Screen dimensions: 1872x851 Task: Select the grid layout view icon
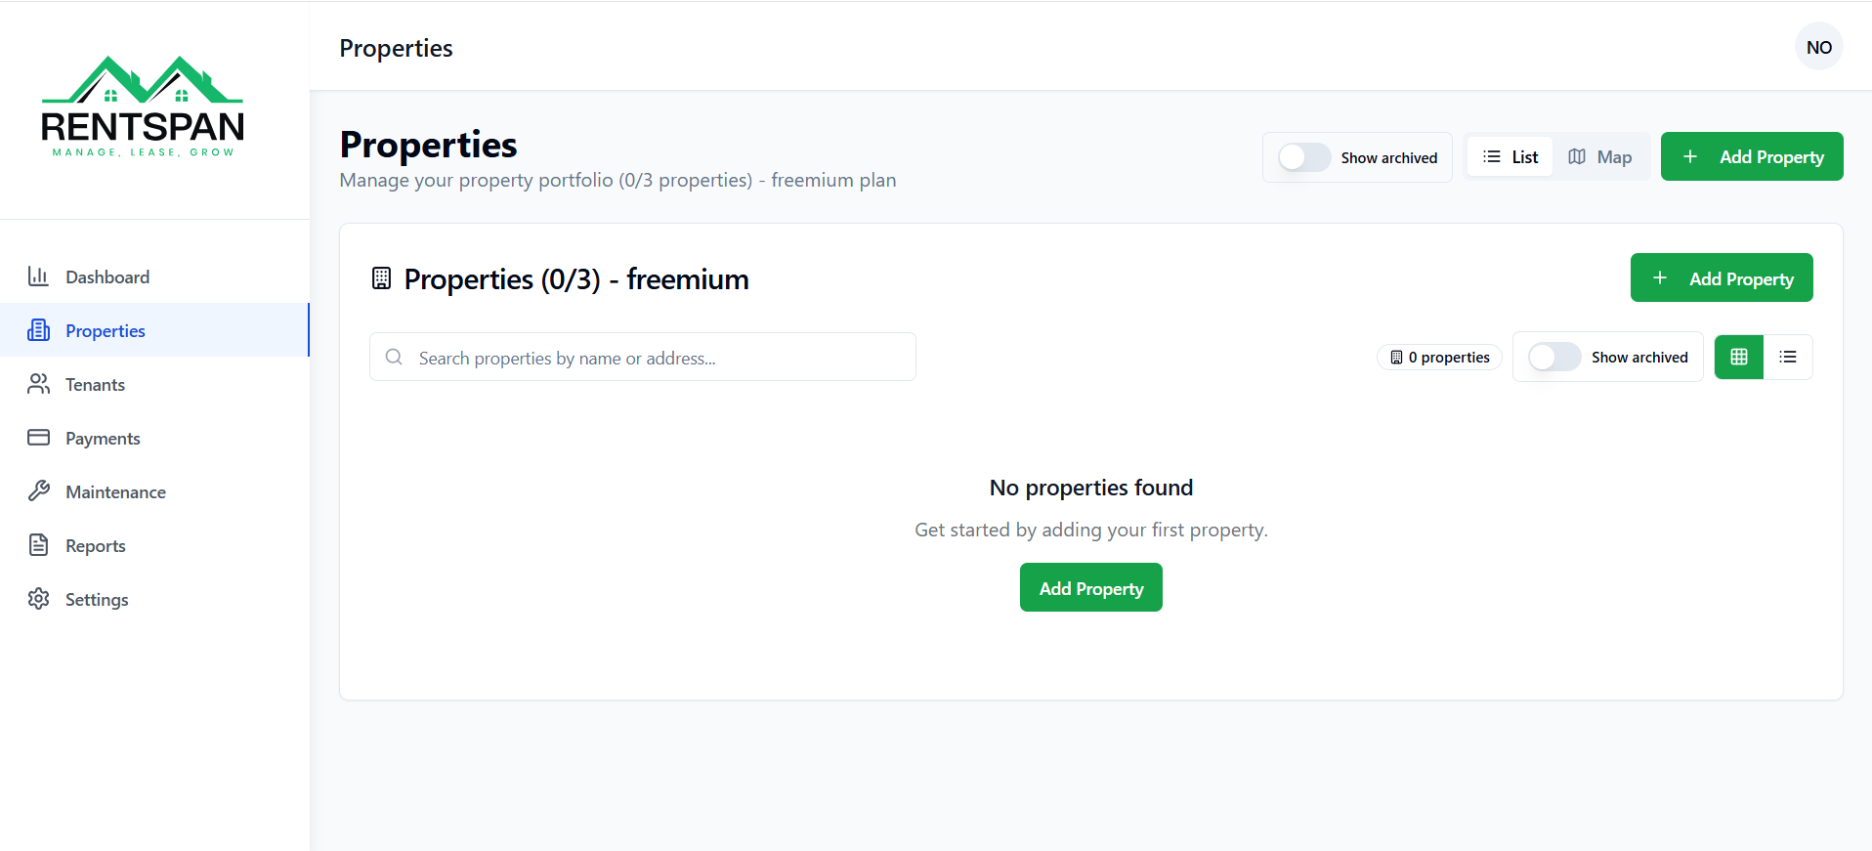pos(1739,358)
